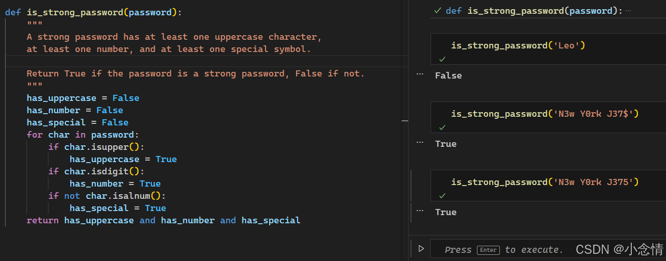This screenshot has width=666, height=261.
Task: Click the 'if not char.isalnum():' line
Action: (107, 196)
